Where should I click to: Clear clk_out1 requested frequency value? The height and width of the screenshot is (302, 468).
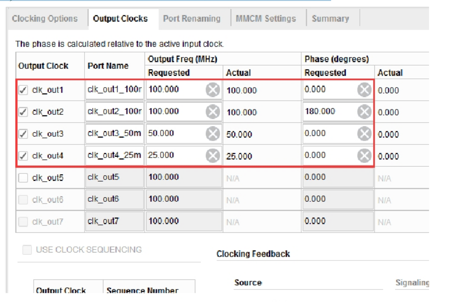(213, 90)
